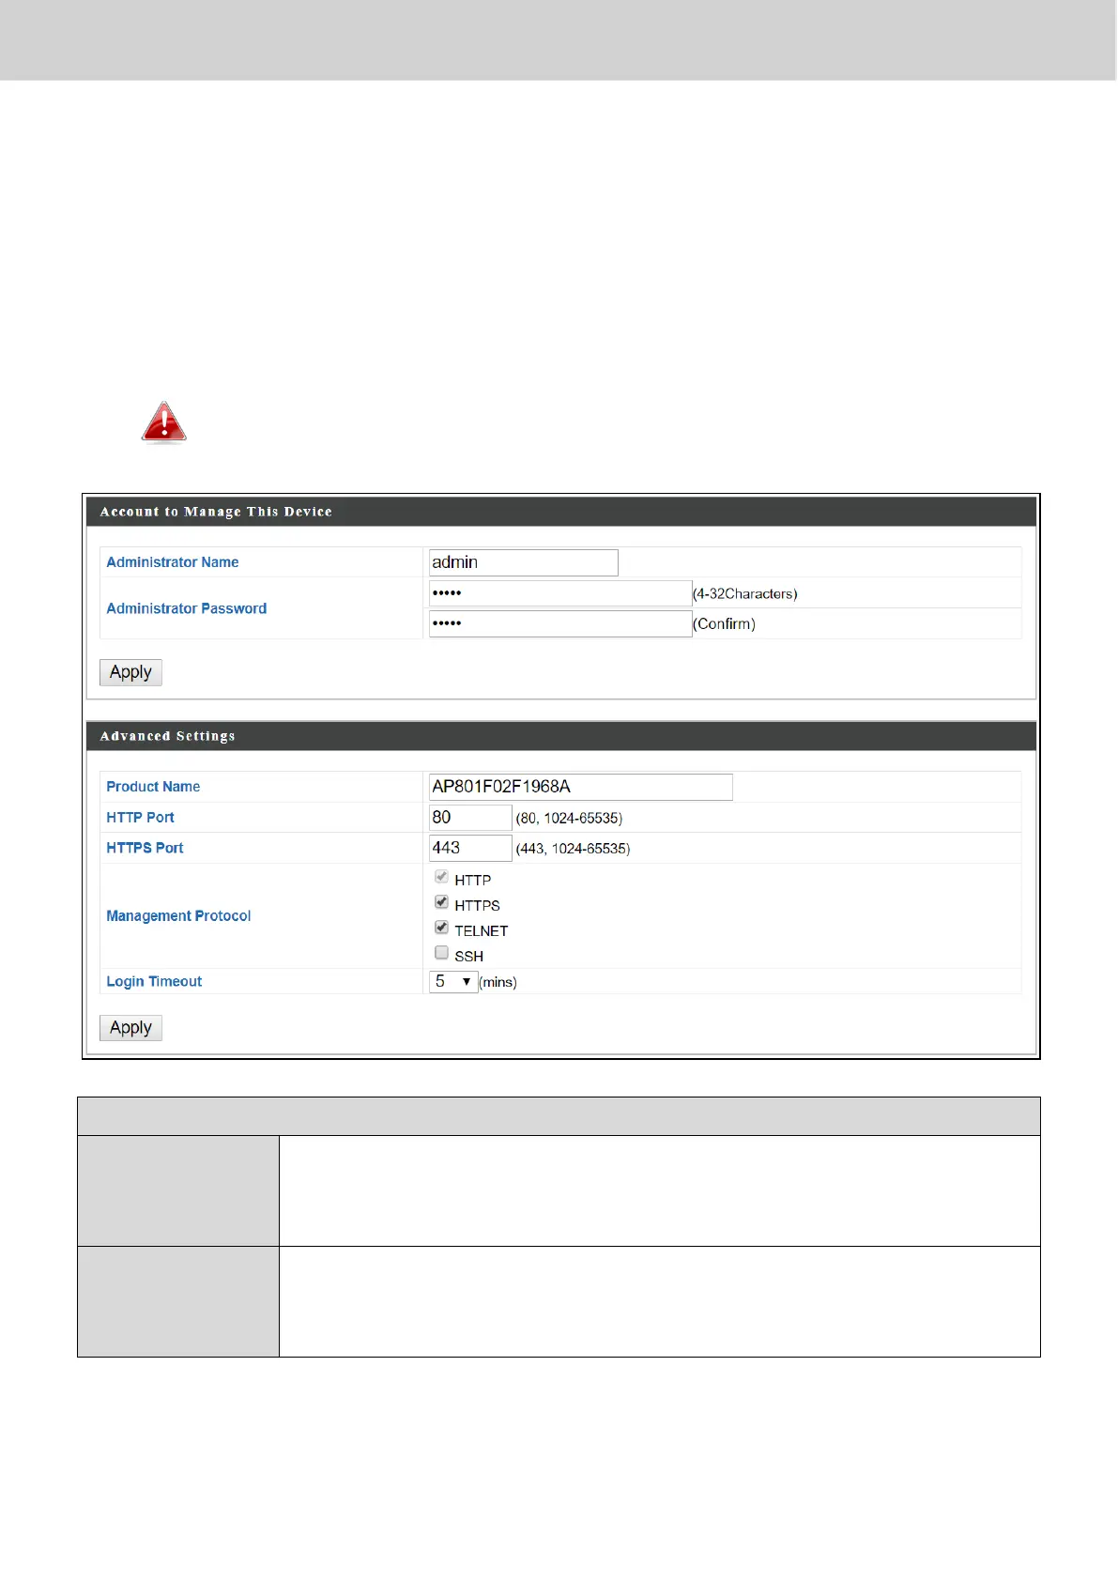Apply the account settings under Administrator Password
This screenshot has height=1581, width=1118.
click(130, 672)
